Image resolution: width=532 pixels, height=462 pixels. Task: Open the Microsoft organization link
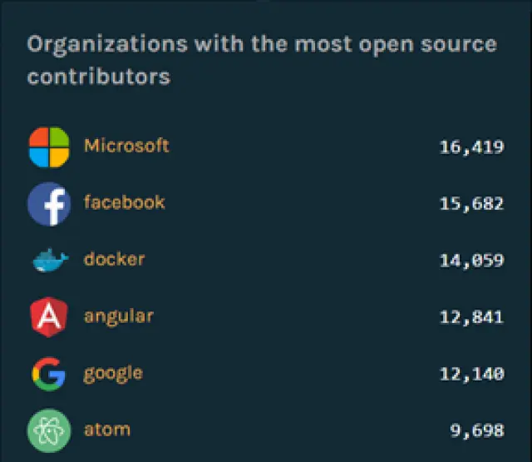(126, 146)
